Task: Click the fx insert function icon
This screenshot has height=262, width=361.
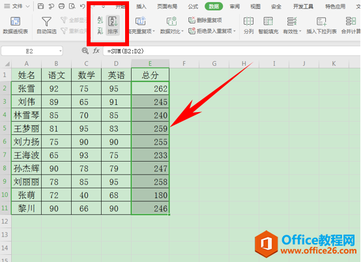Action: click(96, 51)
